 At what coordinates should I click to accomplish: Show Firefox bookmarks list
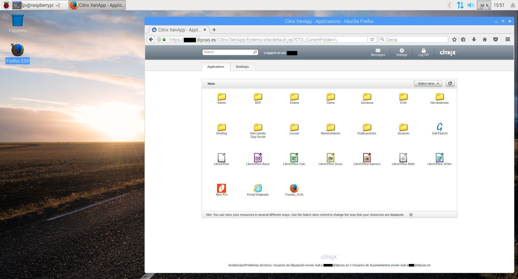[x=463, y=40]
